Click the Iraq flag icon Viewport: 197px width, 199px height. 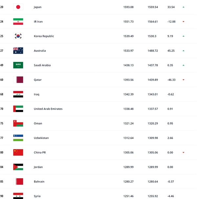tap(18, 94)
